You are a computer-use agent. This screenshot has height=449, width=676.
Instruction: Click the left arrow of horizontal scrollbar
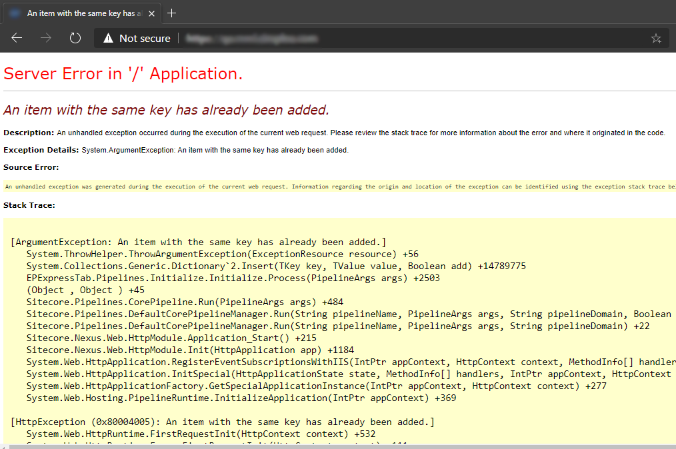tap(3, 446)
